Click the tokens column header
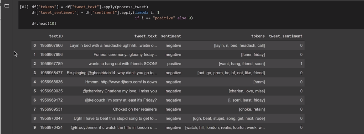364x134 pixels. (x=258, y=36)
